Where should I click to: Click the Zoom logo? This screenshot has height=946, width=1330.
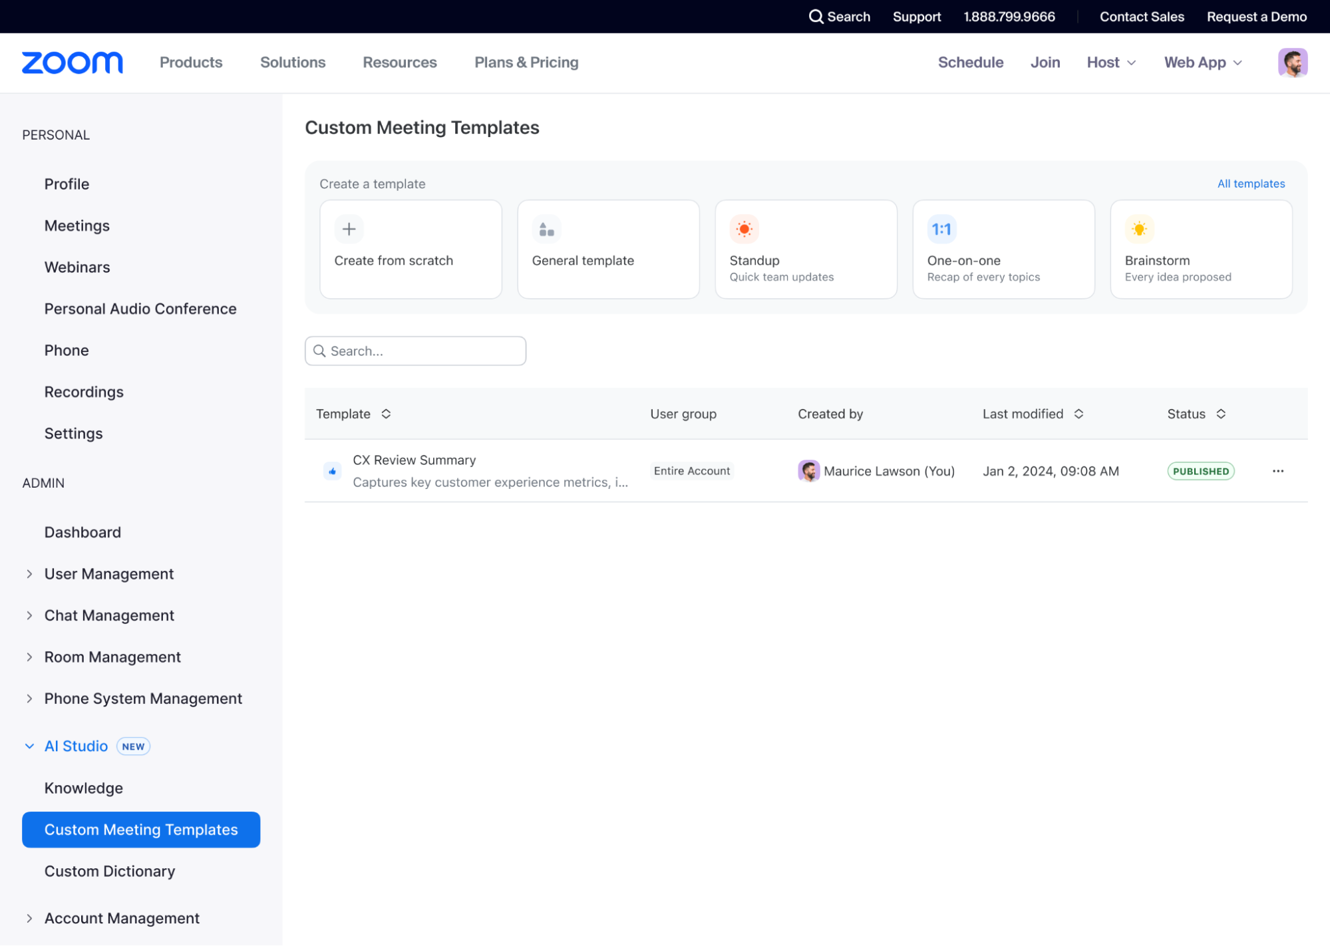(73, 63)
